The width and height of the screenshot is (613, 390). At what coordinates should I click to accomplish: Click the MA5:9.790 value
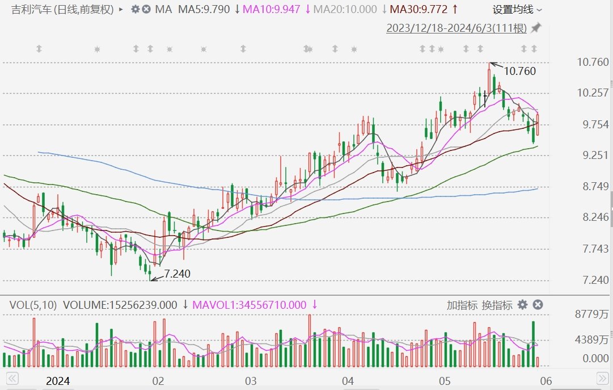pos(204,10)
